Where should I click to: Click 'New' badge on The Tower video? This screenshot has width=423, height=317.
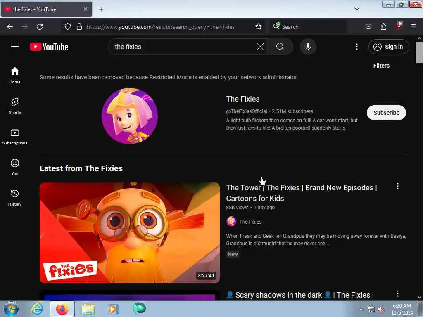point(233,254)
